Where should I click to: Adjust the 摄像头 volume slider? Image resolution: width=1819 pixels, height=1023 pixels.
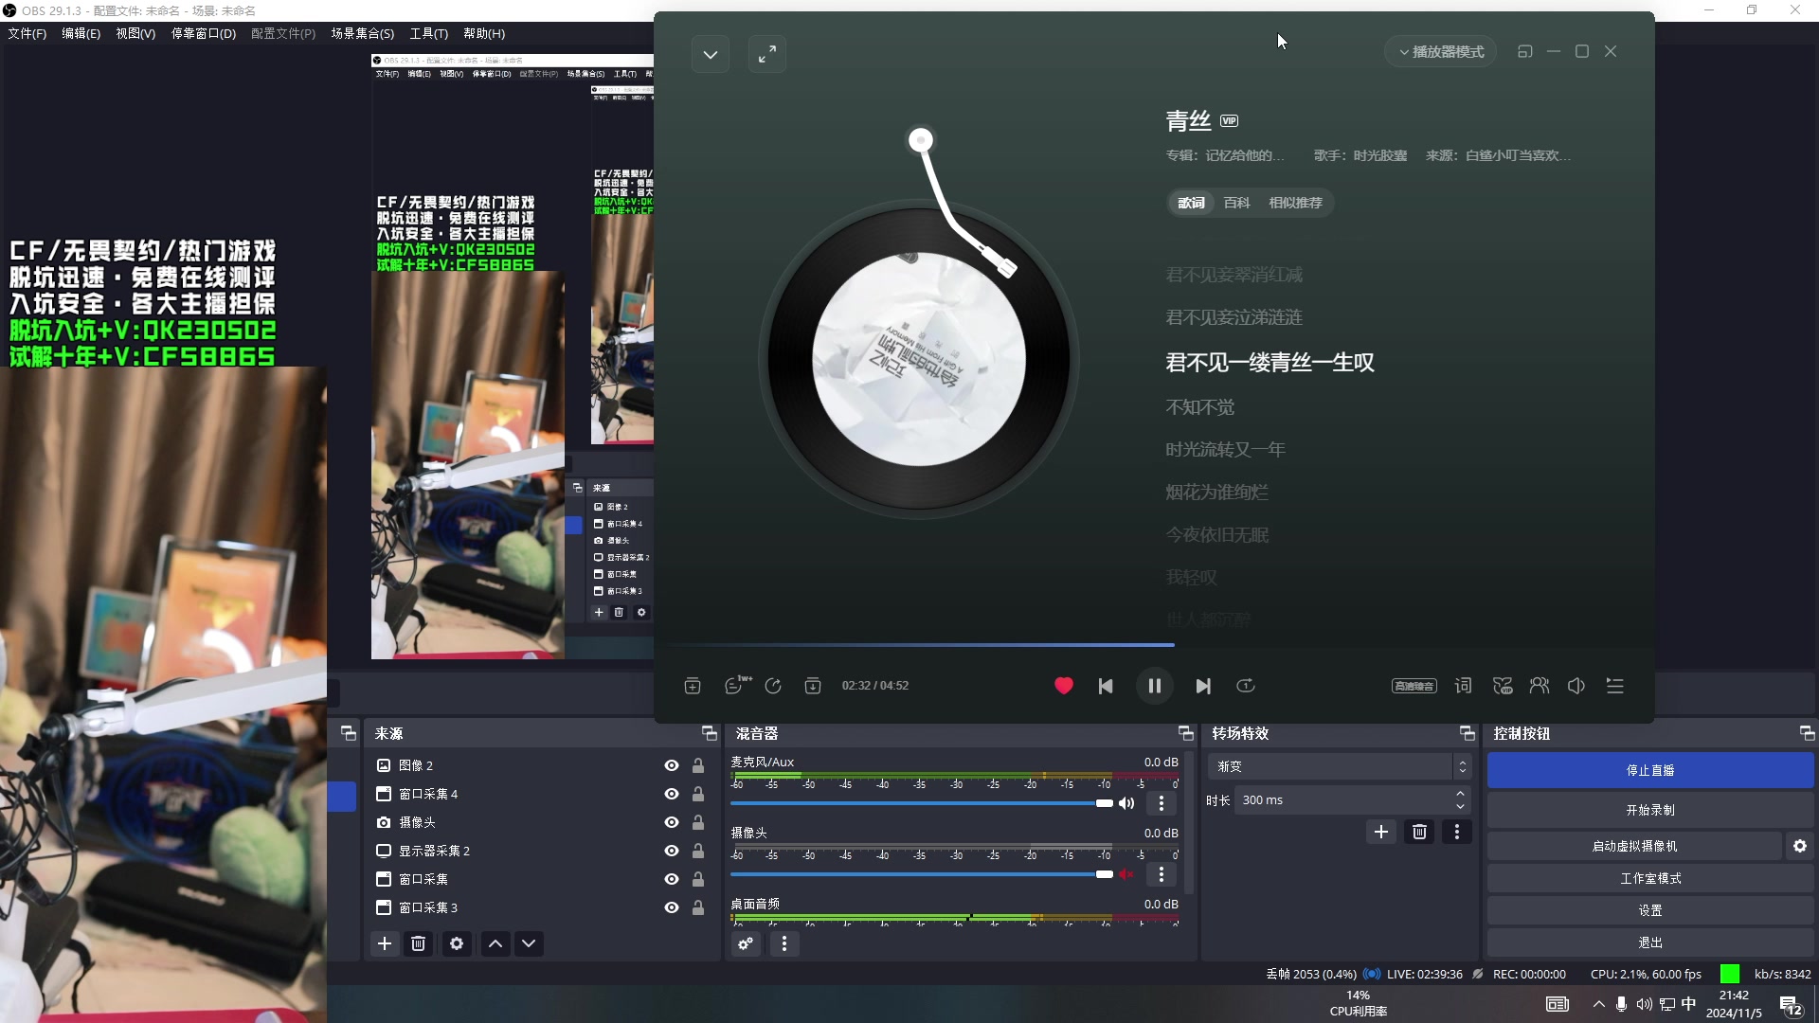point(921,874)
